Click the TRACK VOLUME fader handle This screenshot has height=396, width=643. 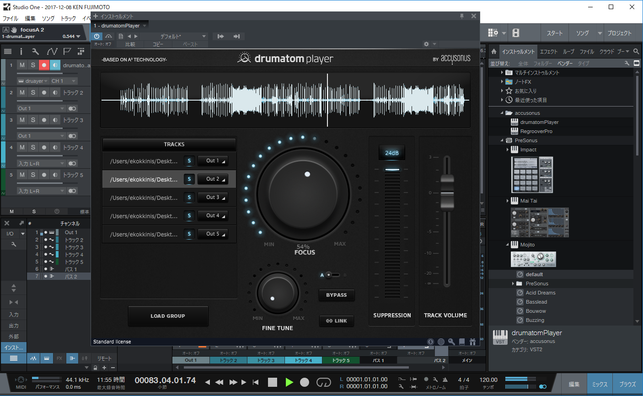[x=447, y=193]
